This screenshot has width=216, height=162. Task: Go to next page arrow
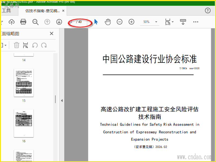coord(59,22)
